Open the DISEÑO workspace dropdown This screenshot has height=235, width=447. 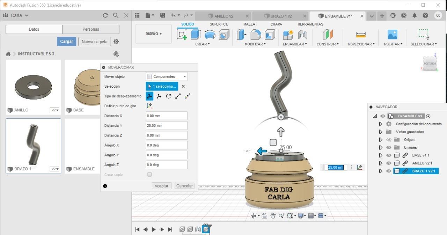[154, 34]
